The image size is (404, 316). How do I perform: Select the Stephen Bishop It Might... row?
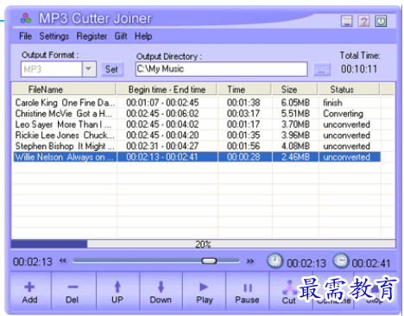[x=197, y=146]
